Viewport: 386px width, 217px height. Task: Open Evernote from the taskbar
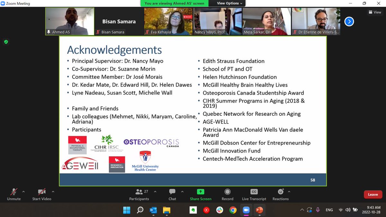click(193, 210)
